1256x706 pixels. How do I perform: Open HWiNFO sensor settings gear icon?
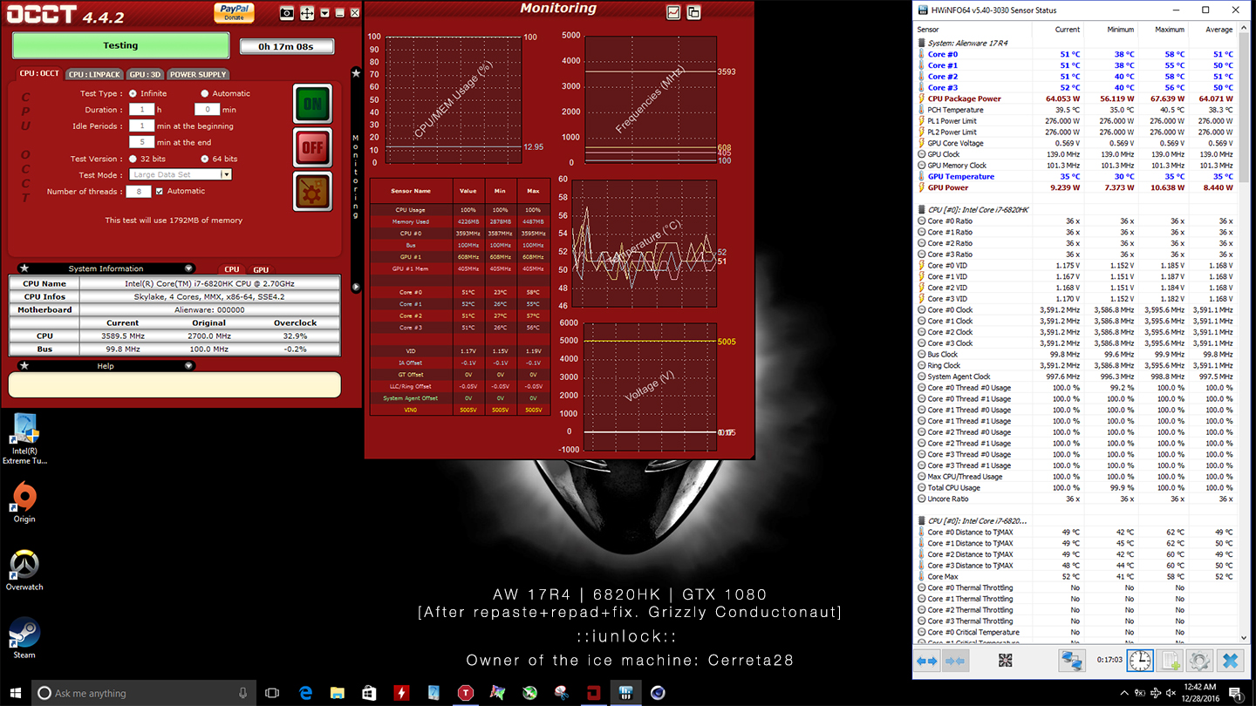click(x=1199, y=661)
